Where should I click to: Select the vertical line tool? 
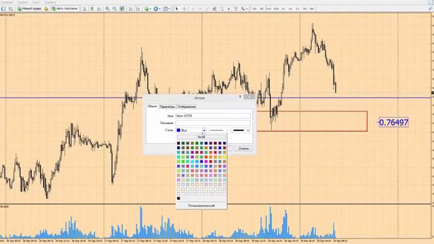point(193,9)
